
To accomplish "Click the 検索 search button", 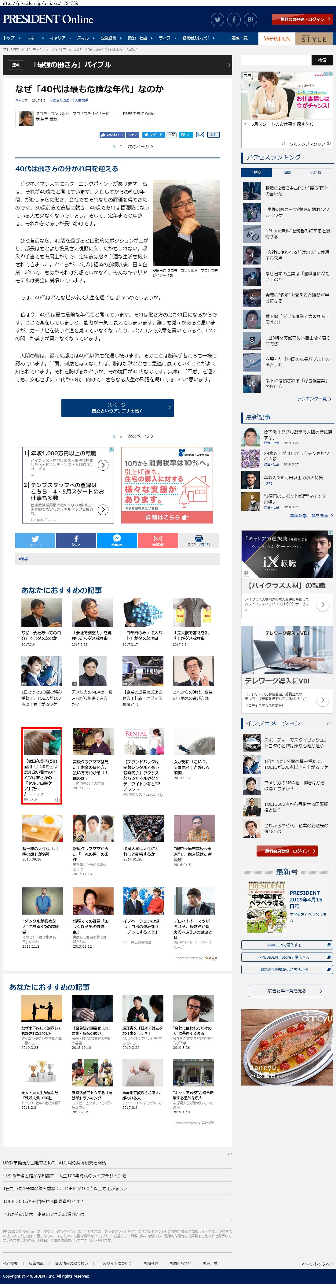I will 322,60.
